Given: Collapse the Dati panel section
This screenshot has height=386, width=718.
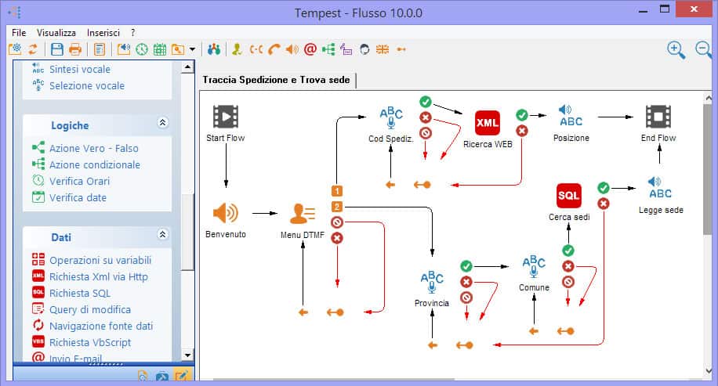Looking at the screenshot, I should pyautogui.click(x=163, y=234).
